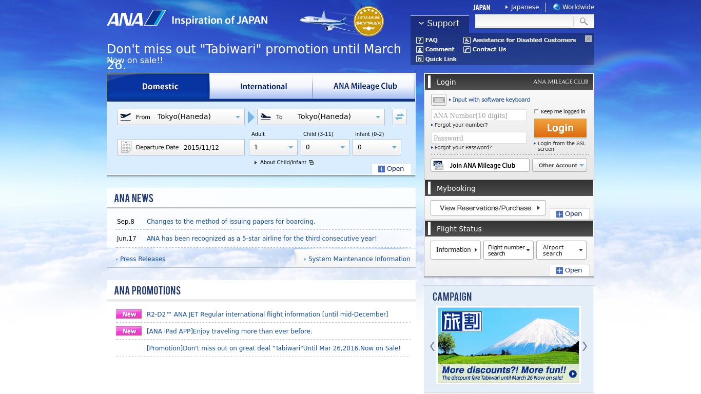Screen dimensions: 701x394
Task: Click the search magnifier icon
Action: tap(583, 22)
